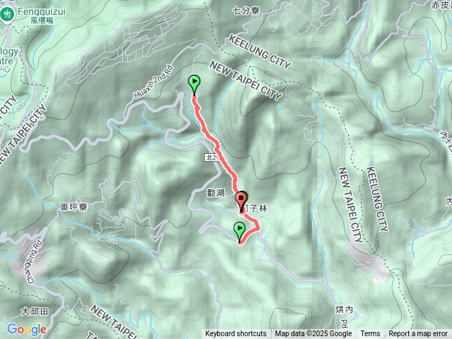Open Keyboard shortcuts

point(236,334)
